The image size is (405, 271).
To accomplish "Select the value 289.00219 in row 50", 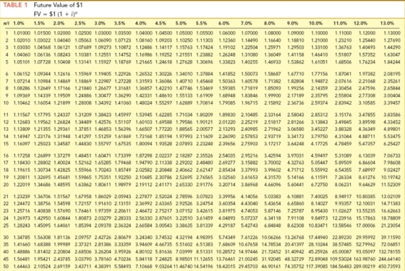I will [365, 266].
